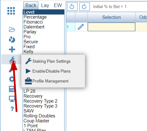Open help via question mark icon
Screen dimensions: 147x131
point(12,109)
